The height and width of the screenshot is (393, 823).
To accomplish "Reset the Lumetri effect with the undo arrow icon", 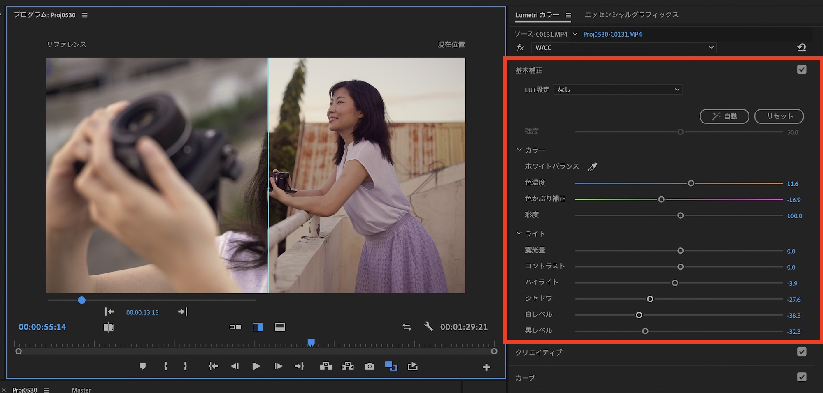I will 802,47.
